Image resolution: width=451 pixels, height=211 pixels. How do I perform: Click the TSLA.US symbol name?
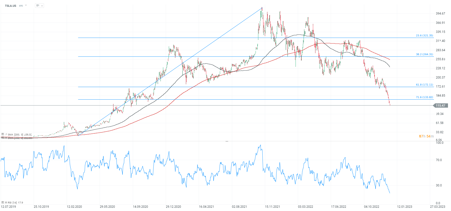click(x=11, y=6)
